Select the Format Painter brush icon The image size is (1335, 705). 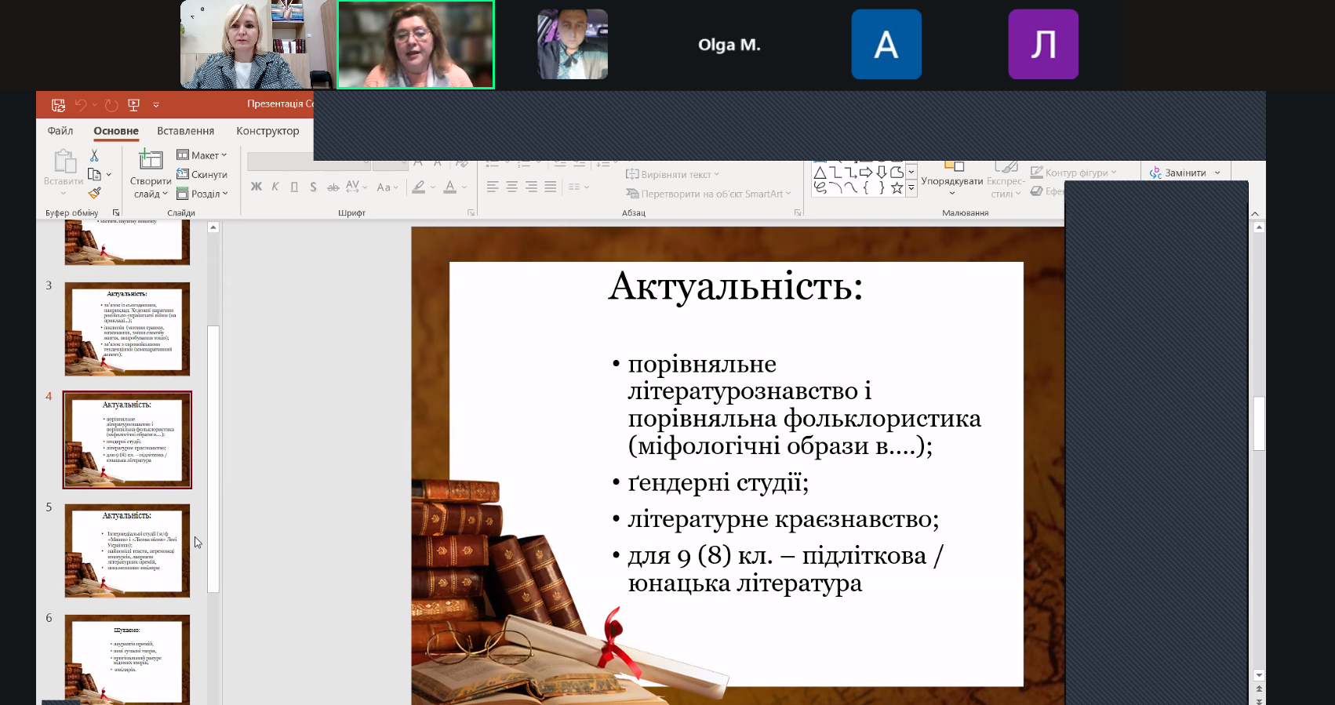point(95,193)
